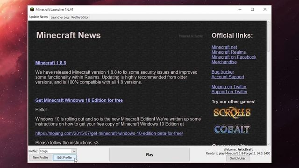Viewport: 299px width, 168px height.
Task: Click the Minecraft Launcher grass block icon
Action: (32, 9)
